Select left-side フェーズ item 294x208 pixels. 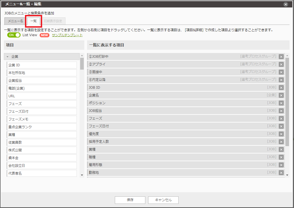[42, 104]
